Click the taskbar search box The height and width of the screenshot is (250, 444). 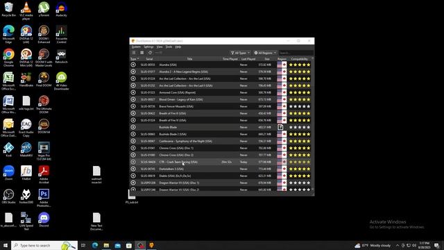pyautogui.click(x=44, y=245)
